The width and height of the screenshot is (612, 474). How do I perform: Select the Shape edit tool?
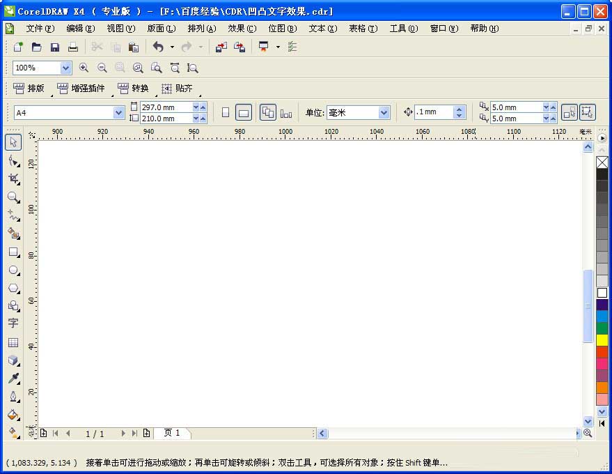14,160
